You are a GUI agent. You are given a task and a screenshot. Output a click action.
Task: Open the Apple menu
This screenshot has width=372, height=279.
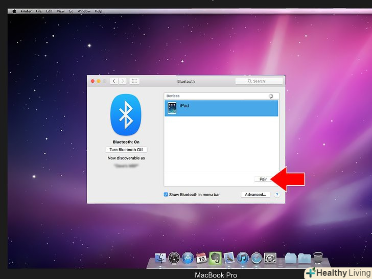[x=14, y=11]
